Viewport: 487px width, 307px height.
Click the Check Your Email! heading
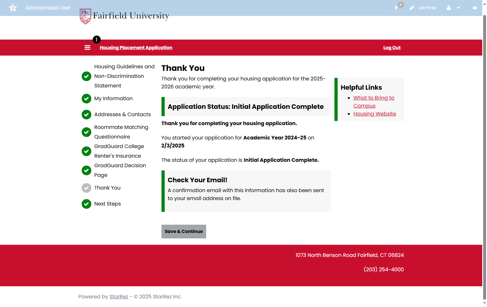198,180
